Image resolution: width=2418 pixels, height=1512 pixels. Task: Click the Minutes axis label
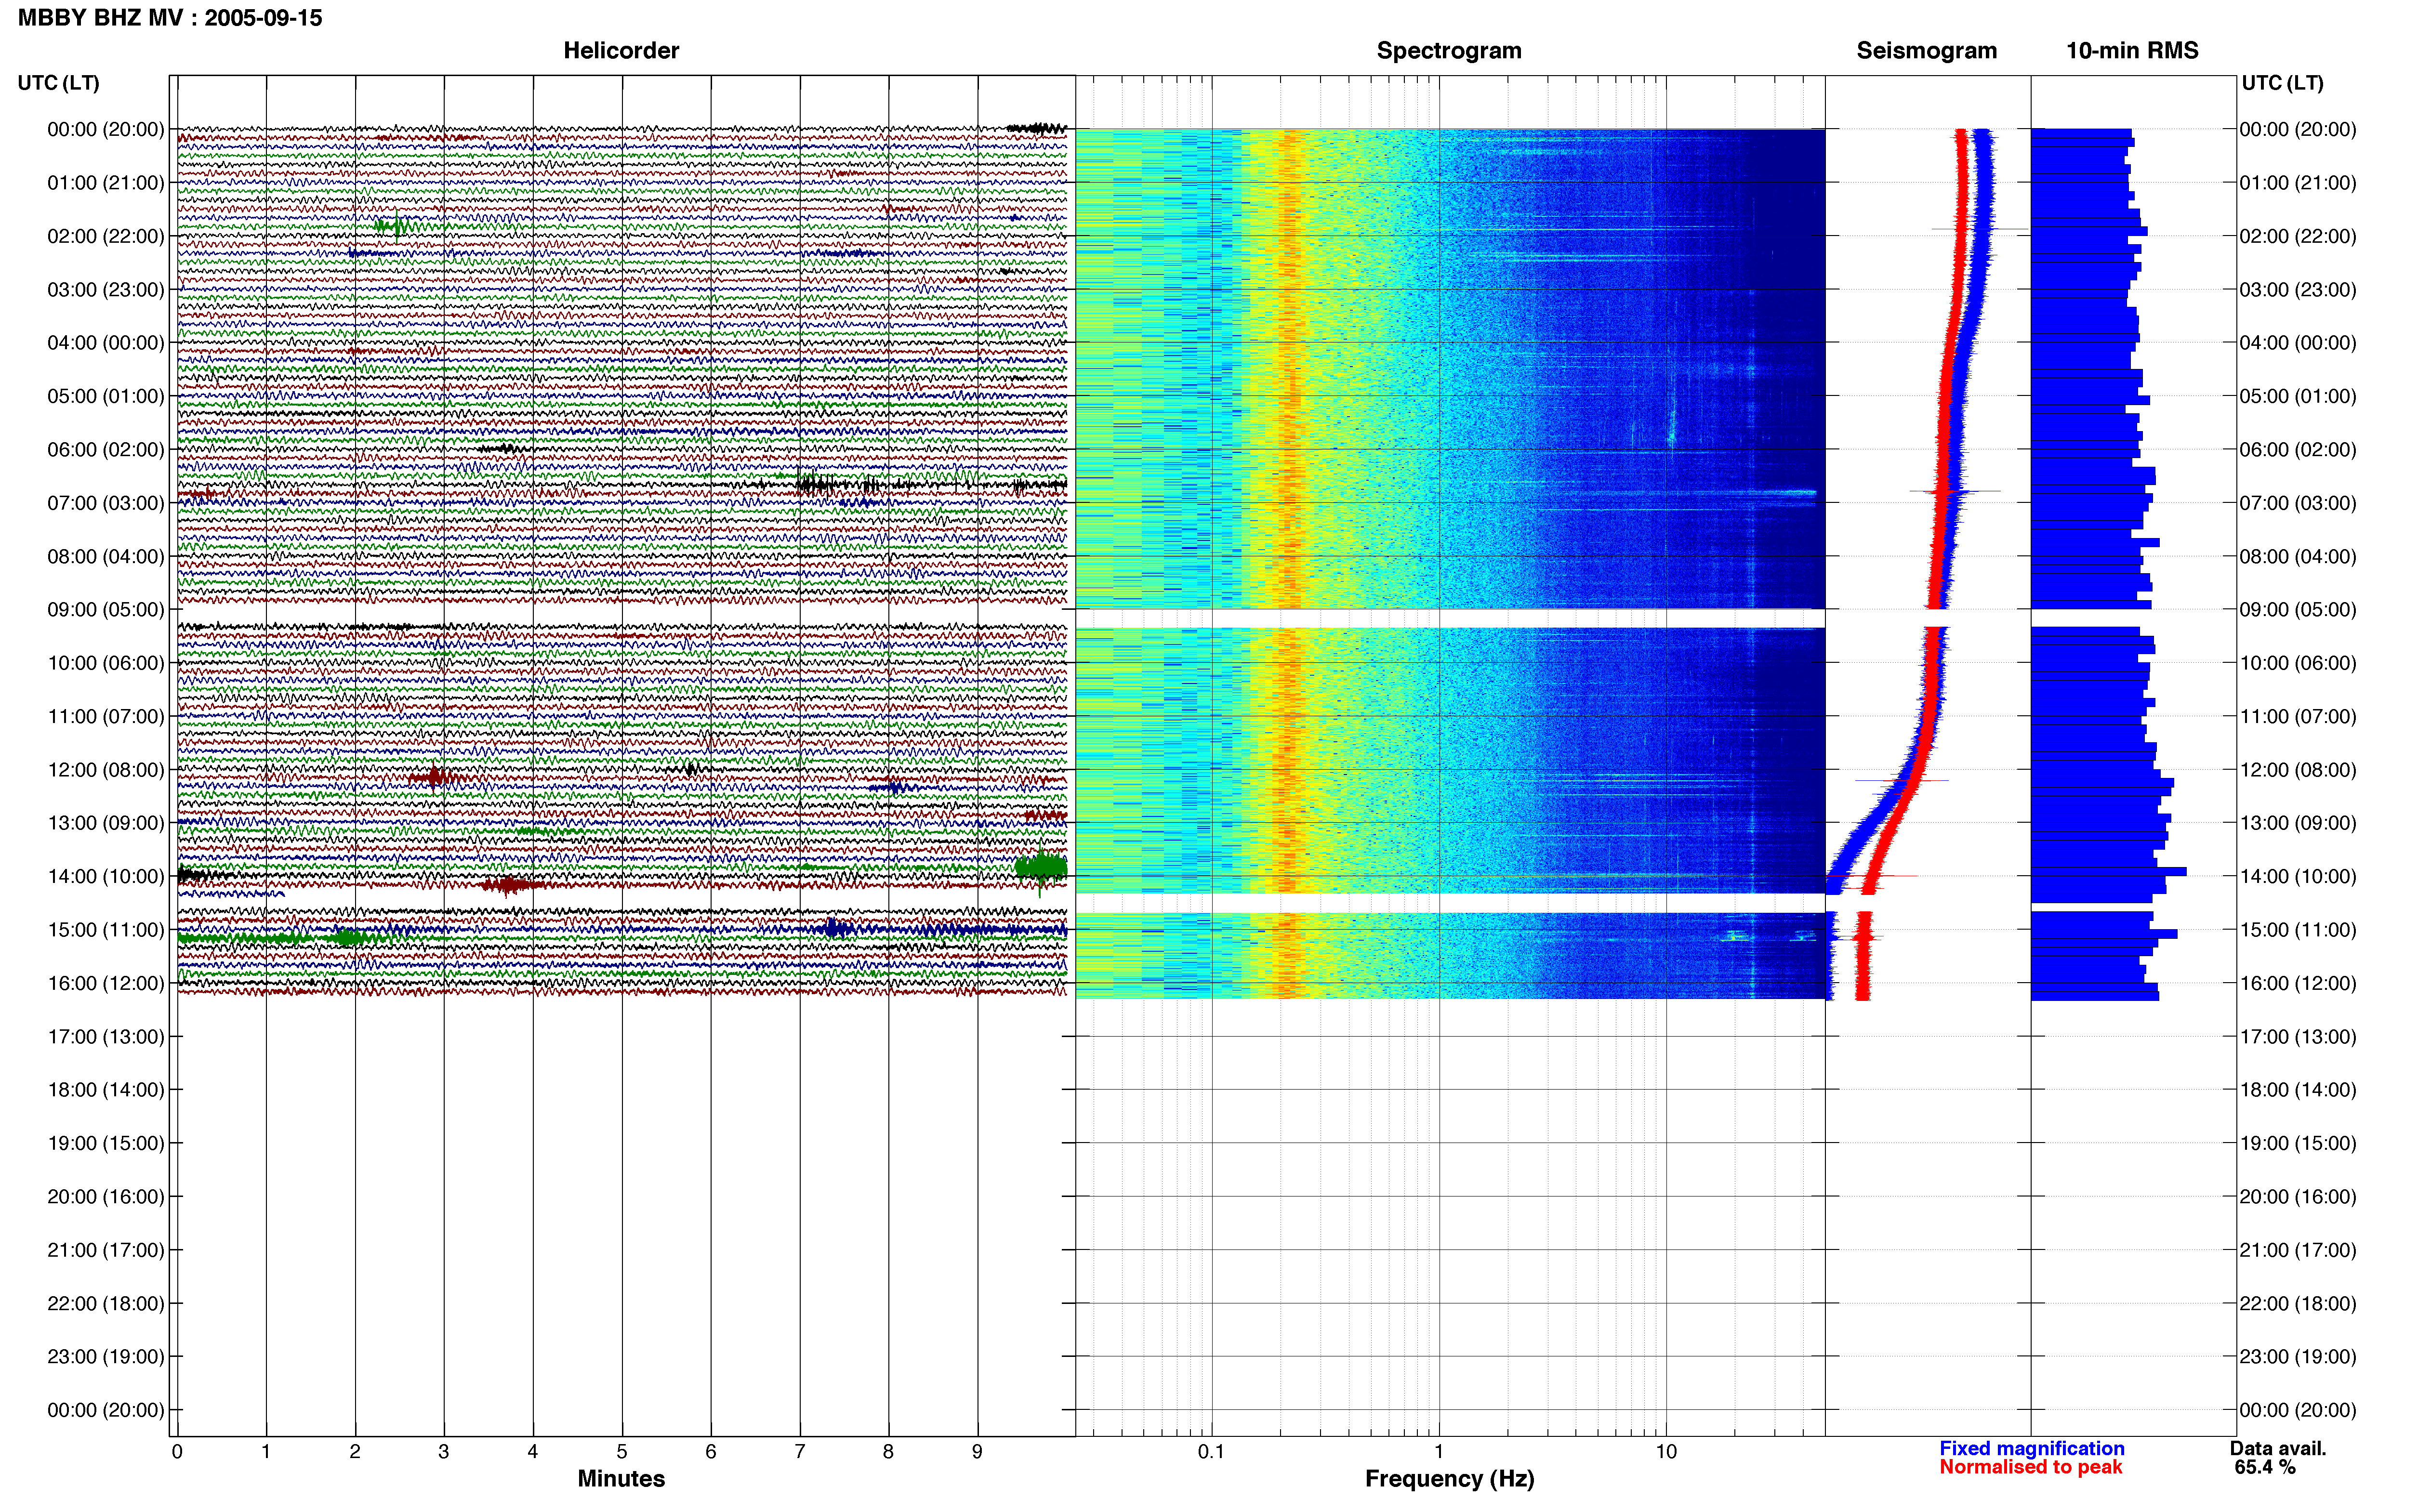[x=621, y=1478]
